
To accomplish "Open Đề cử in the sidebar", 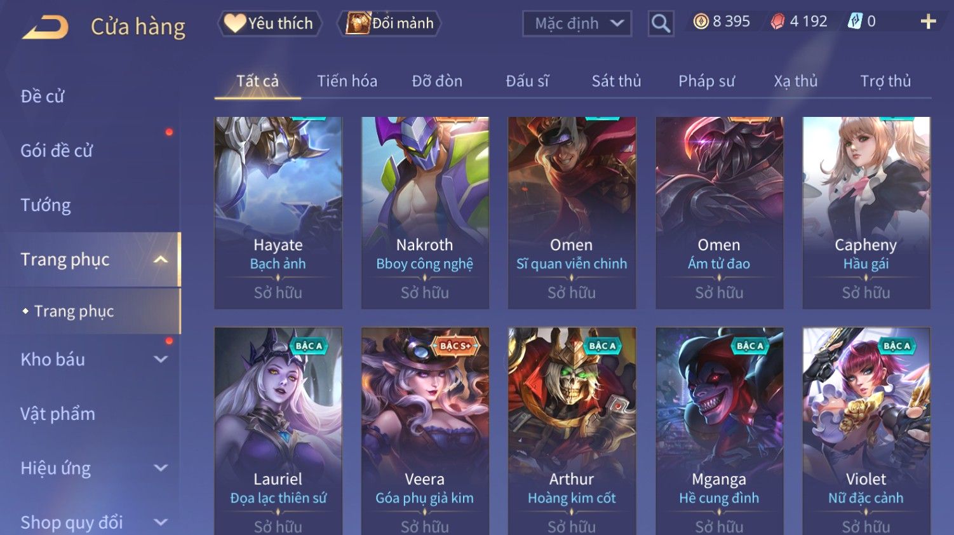I will pyautogui.click(x=43, y=97).
